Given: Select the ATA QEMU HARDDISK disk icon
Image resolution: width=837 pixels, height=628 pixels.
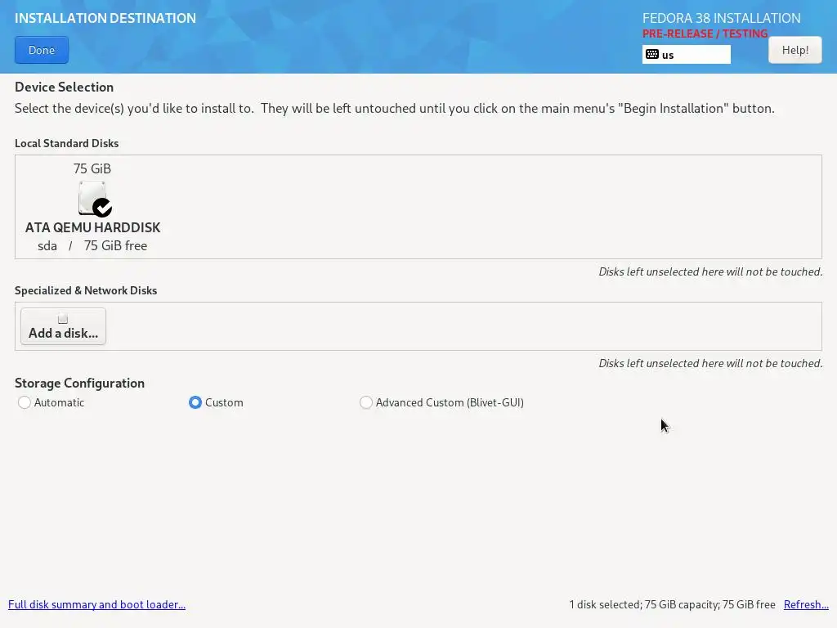Looking at the screenshot, I should 93,198.
